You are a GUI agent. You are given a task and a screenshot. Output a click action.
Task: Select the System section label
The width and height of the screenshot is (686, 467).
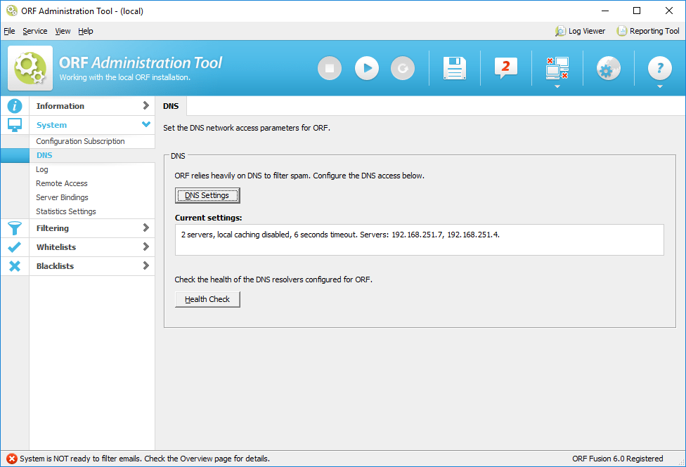[x=51, y=125]
